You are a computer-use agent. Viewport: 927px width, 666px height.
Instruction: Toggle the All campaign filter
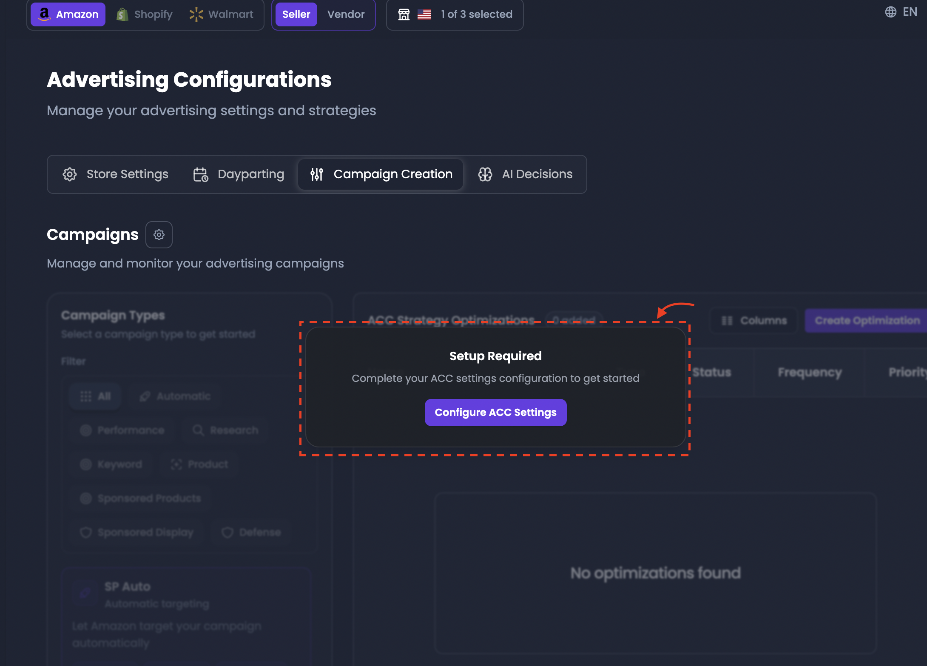pyautogui.click(x=95, y=396)
